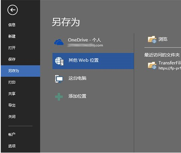Image resolution: width=181 pixels, height=153 pixels.
Task: Select 其他 Web 位置 label
Action: click(x=84, y=60)
